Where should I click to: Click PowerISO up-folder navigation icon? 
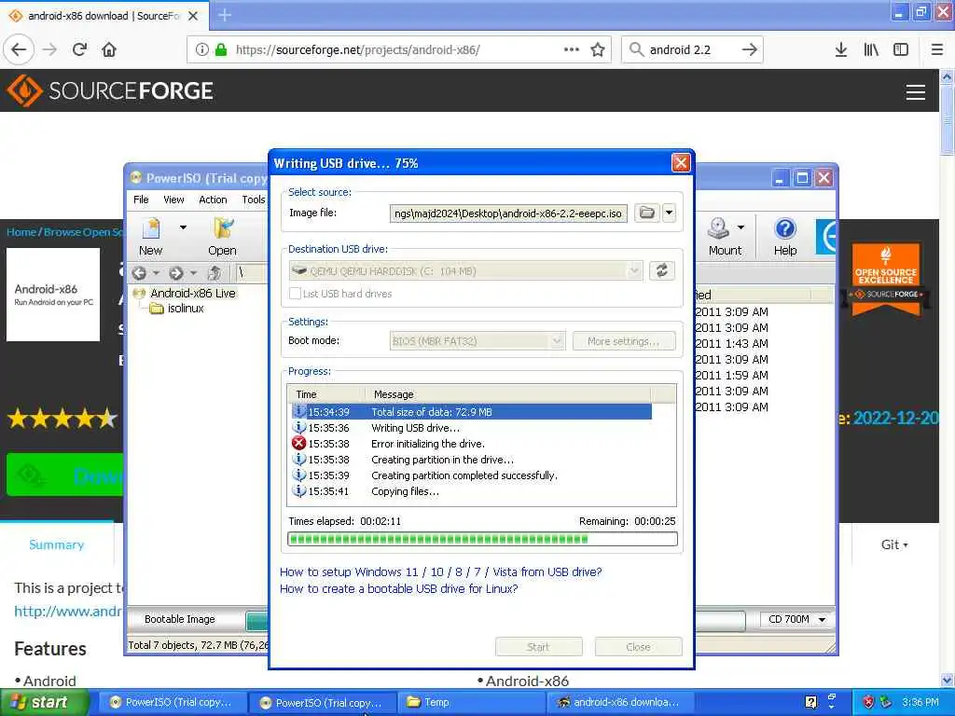coord(215,273)
